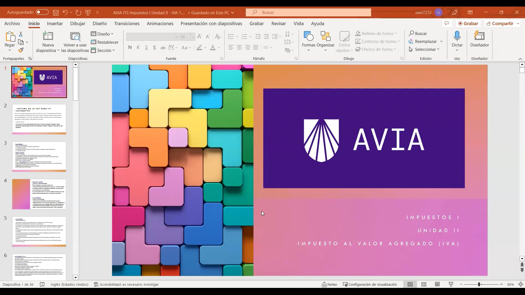The width and height of the screenshot is (525, 295).
Task: Click the Cut scissors icon
Action: (21, 34)
